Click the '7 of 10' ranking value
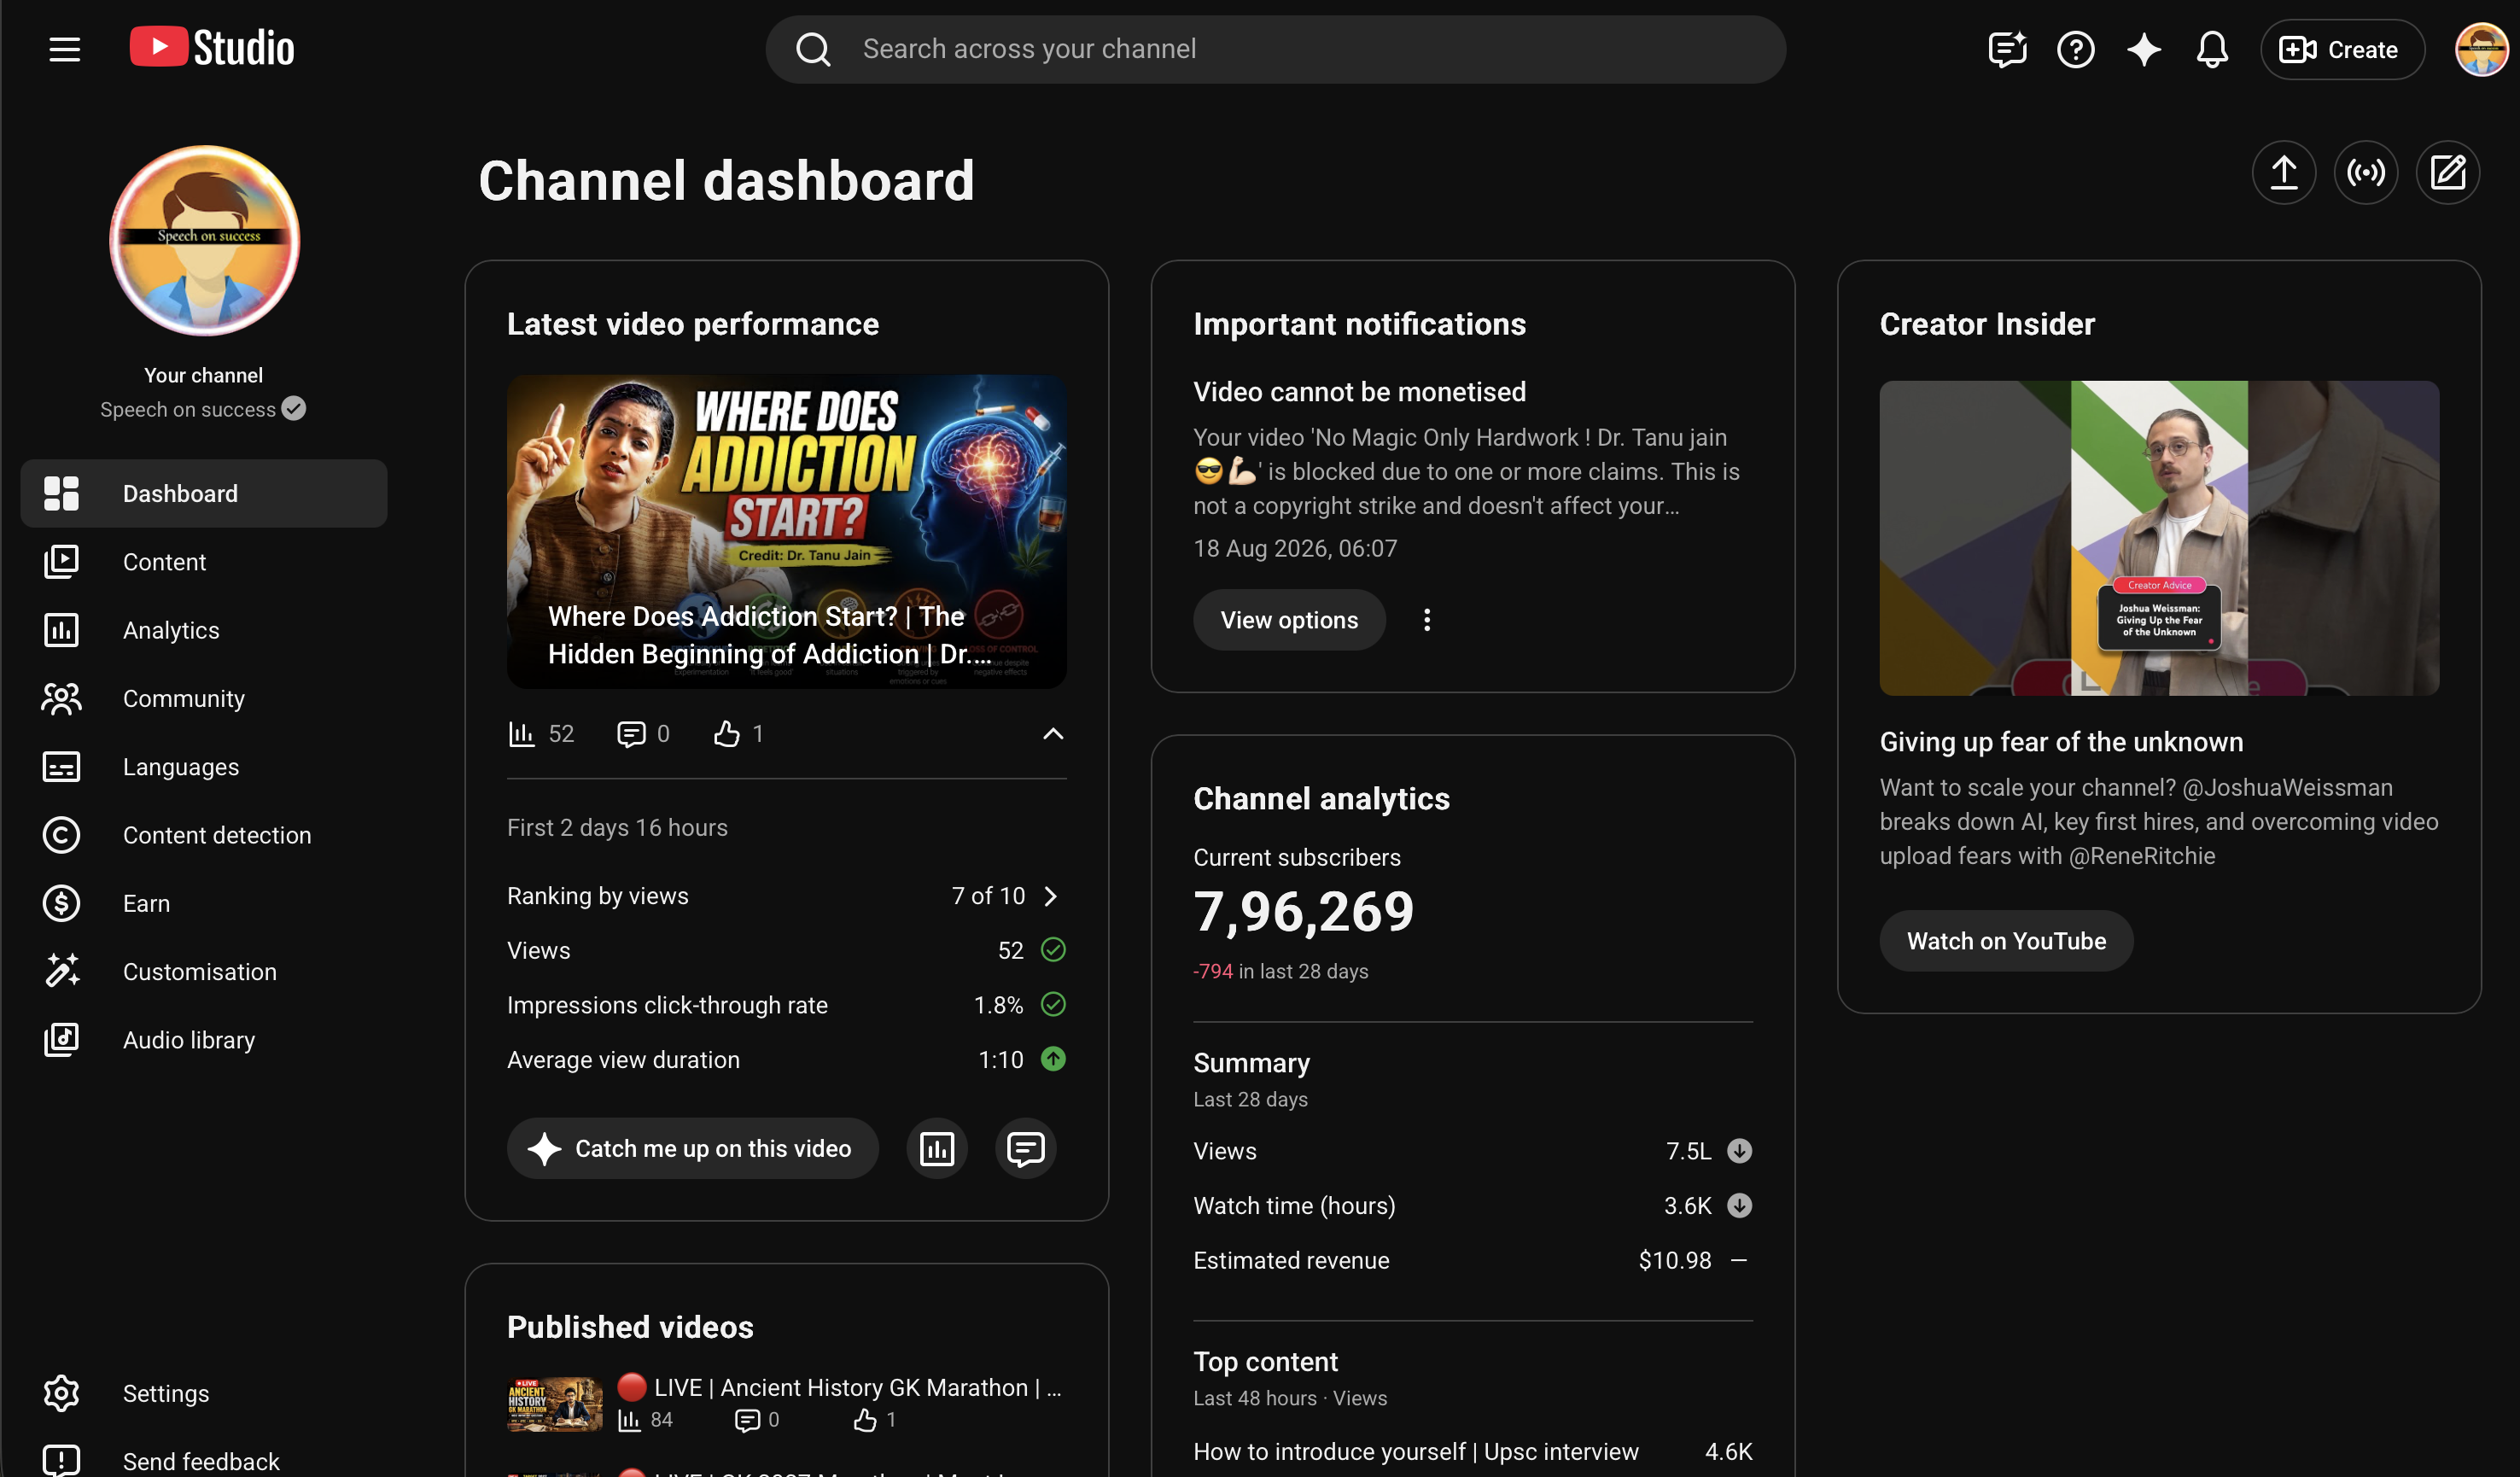 (x=988, y=896)
